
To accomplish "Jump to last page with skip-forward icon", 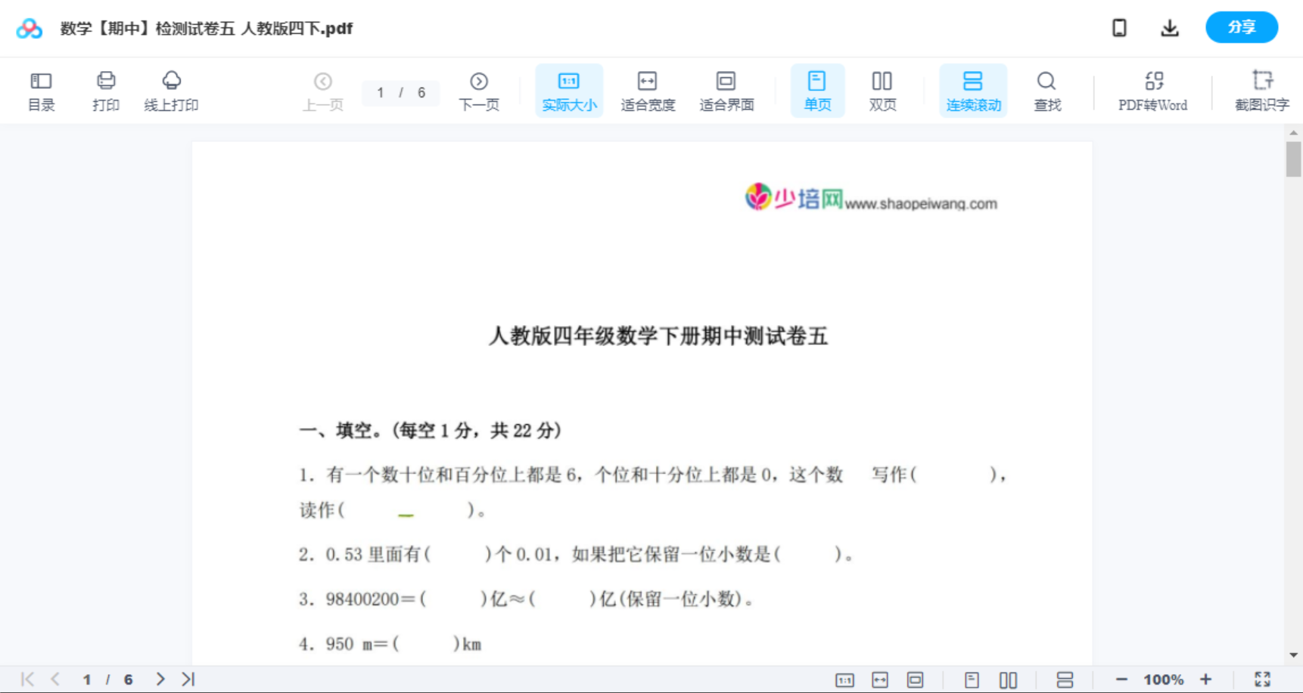I will tap(188, 679).
